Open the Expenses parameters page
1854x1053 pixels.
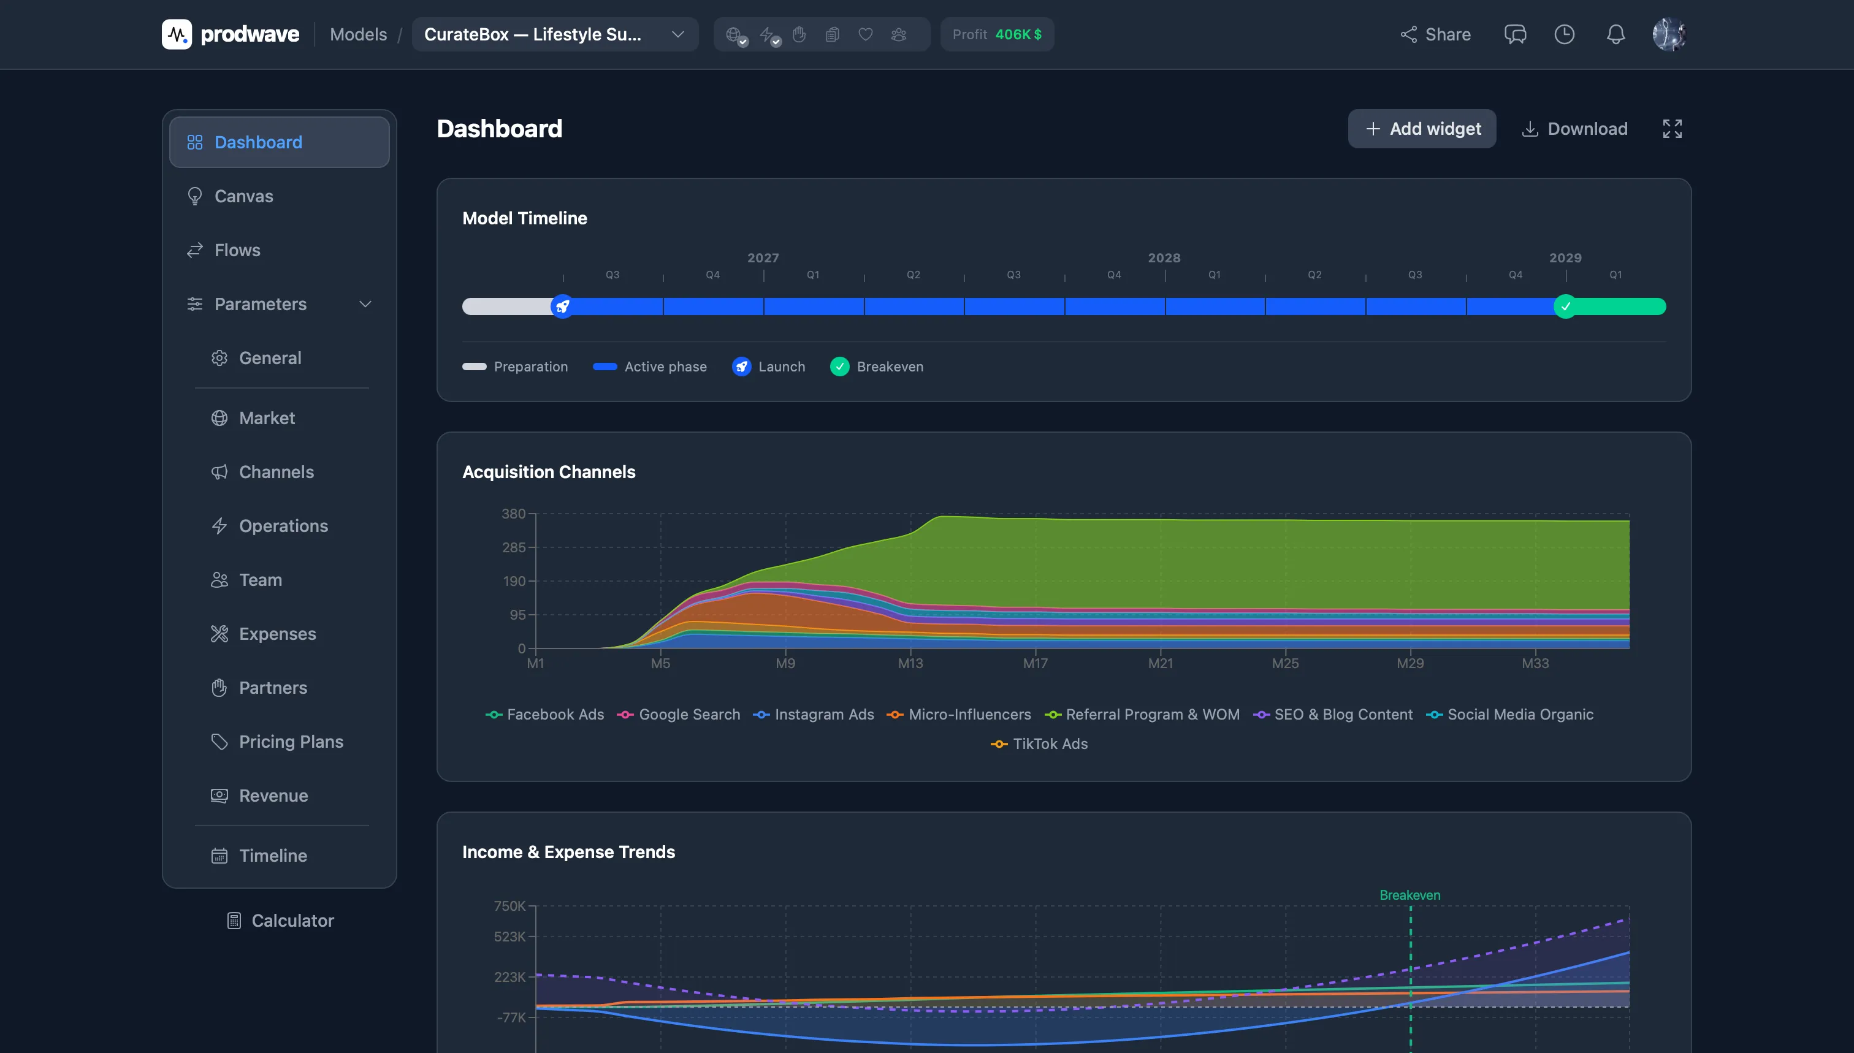tap(278, 634)
